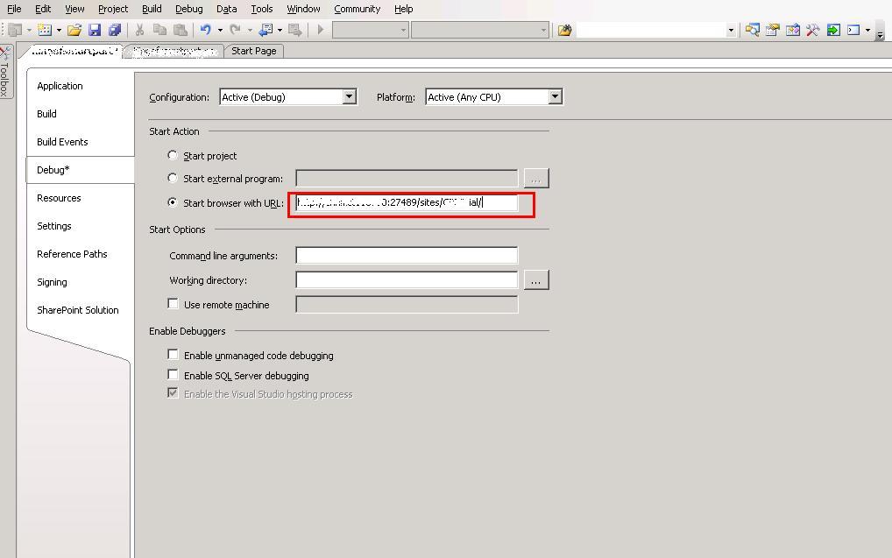Click the Cut scissors icon
892x558 pixels.
pyautogui.click(x=139, y=30)
